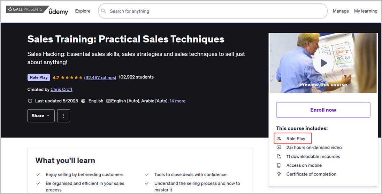Click the 102,922 students text

(136, 77)
